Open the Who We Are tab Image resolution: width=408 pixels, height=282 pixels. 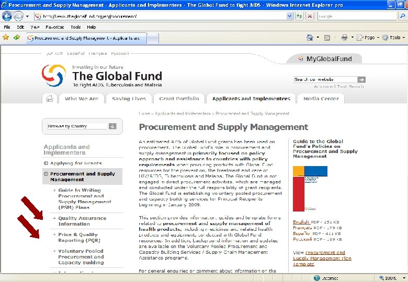click(82, 99)
